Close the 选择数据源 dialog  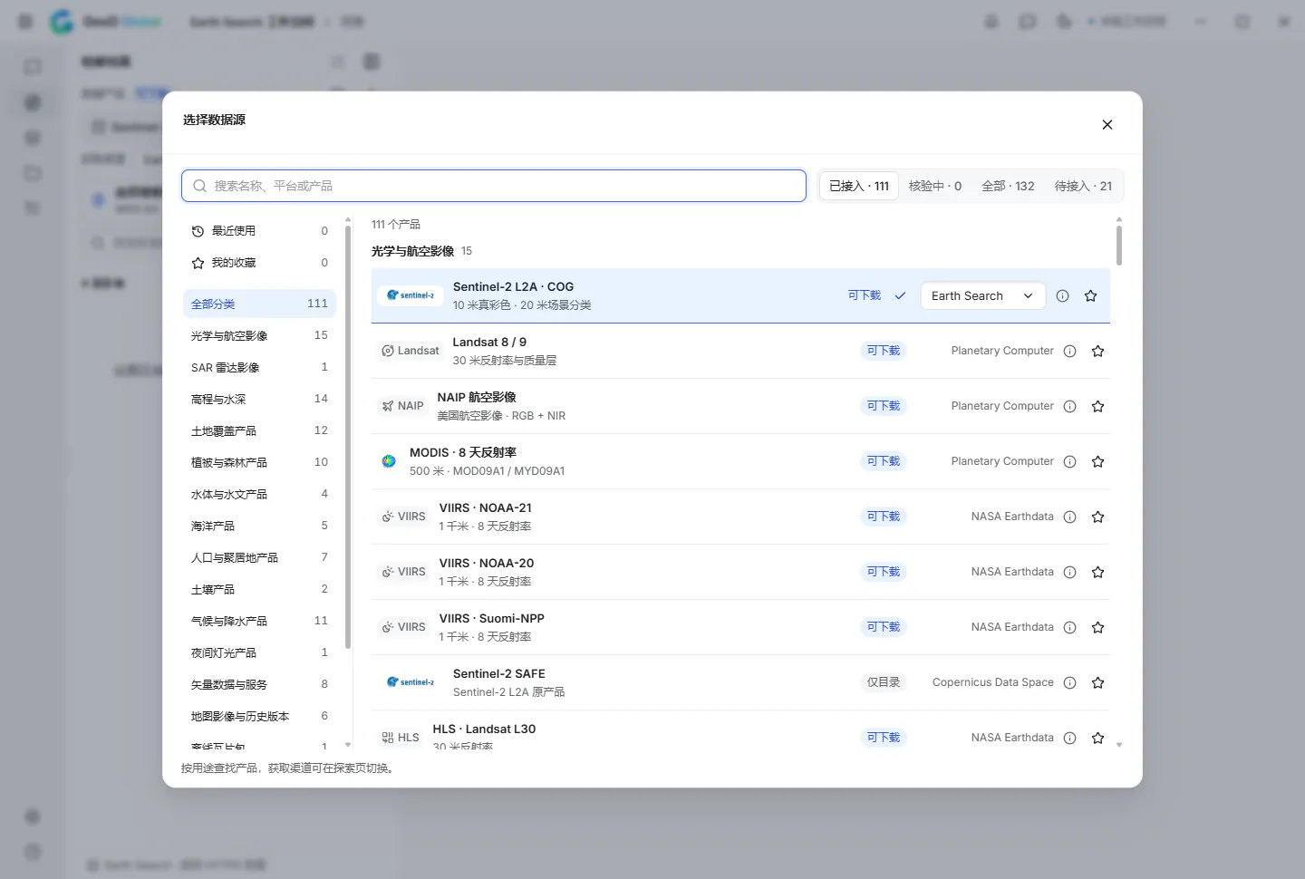click(x=1107, y=124)
